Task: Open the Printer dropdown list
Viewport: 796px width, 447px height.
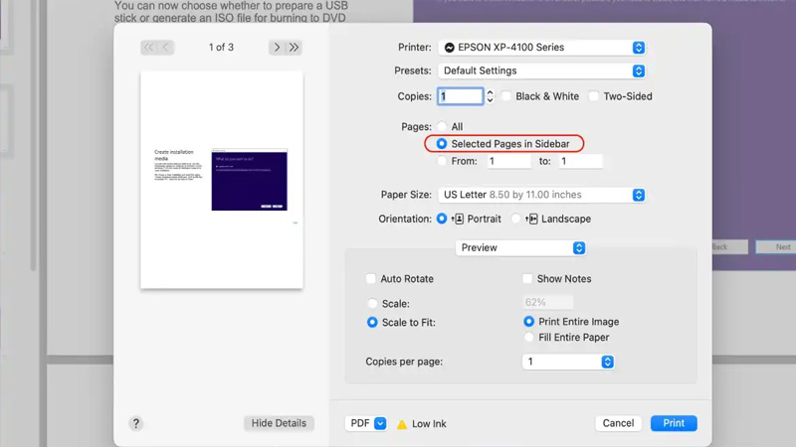Action: point(542,48)
